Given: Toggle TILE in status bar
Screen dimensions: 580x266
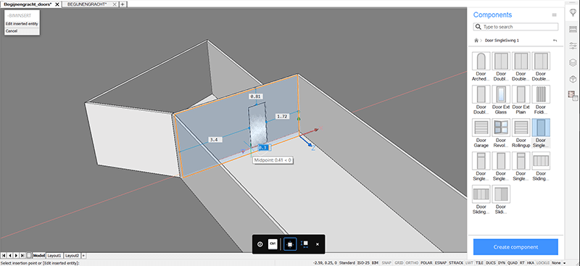Looking at the screenshot, I should pos(480,262).
